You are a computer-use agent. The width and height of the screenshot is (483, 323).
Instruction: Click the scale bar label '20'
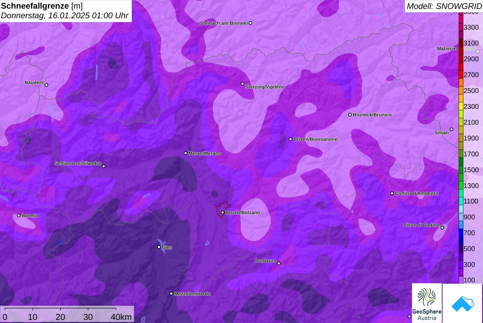pos(60,317)
